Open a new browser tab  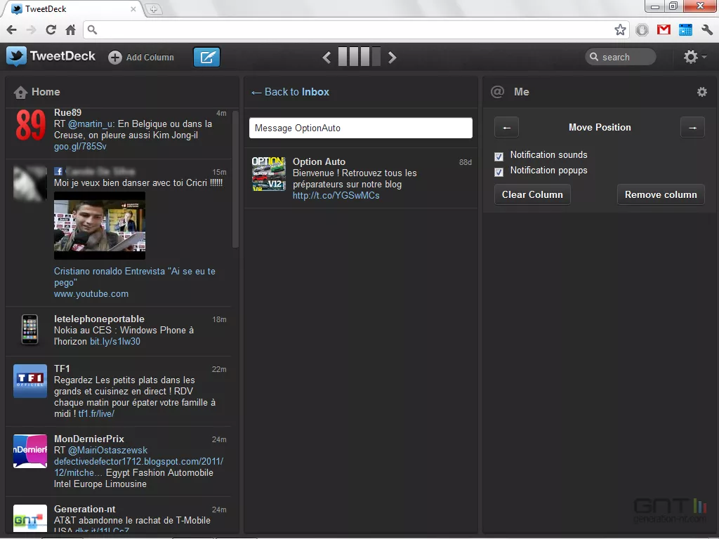(153, 10)
